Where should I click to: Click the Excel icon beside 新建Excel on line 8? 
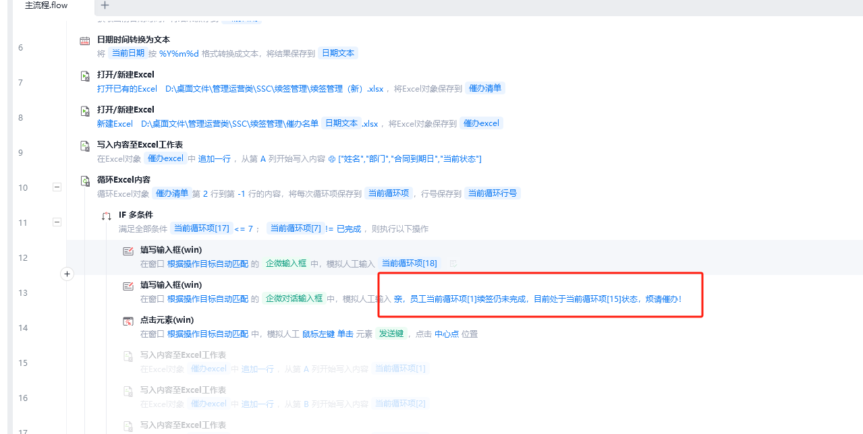point(85,111)
